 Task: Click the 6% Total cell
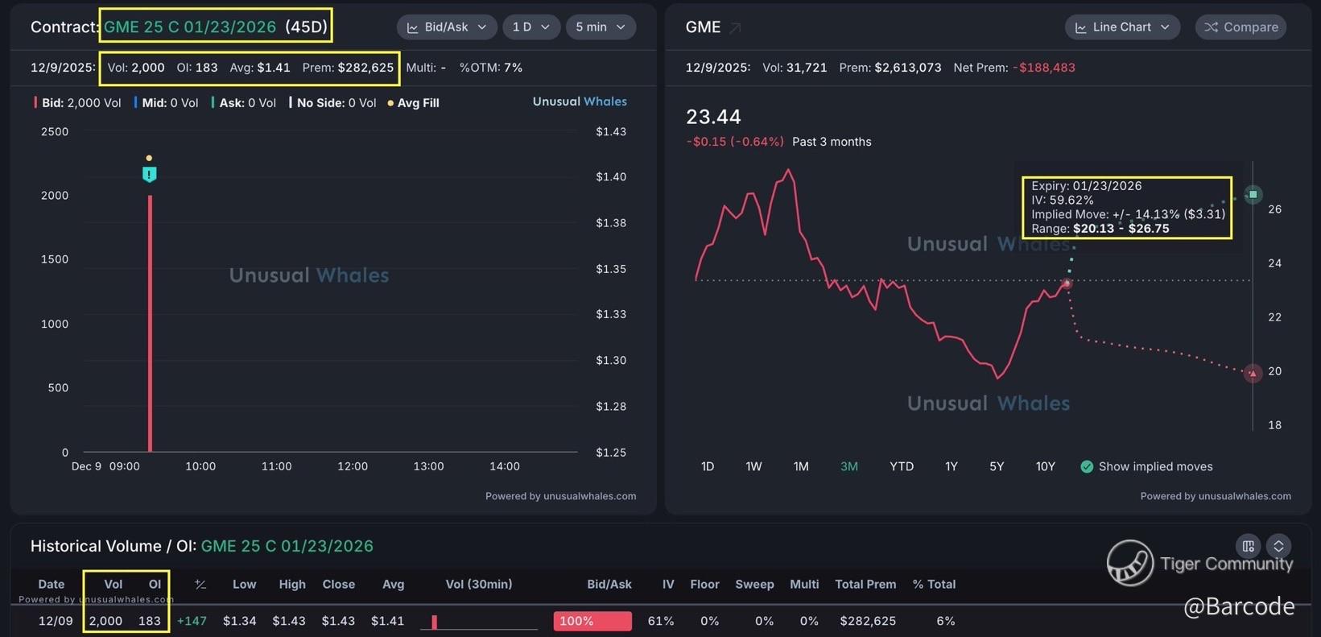[x=946, y=621]
